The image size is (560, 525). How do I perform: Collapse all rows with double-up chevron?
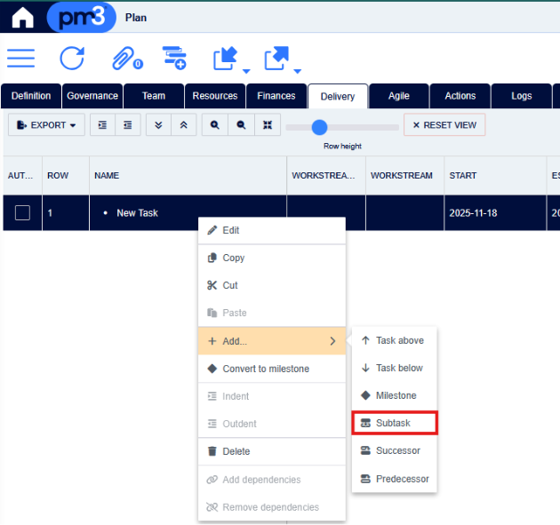[183, 125]
